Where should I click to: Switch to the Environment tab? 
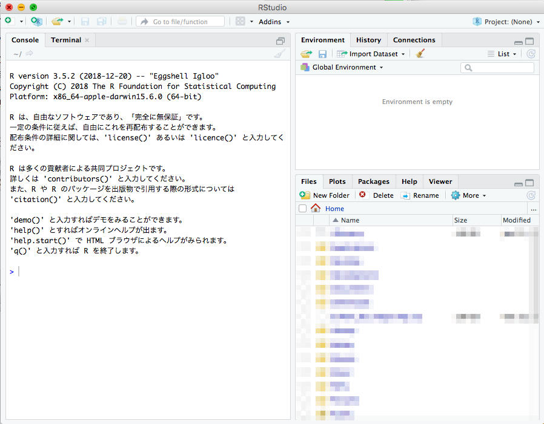[x=323, y=40]
